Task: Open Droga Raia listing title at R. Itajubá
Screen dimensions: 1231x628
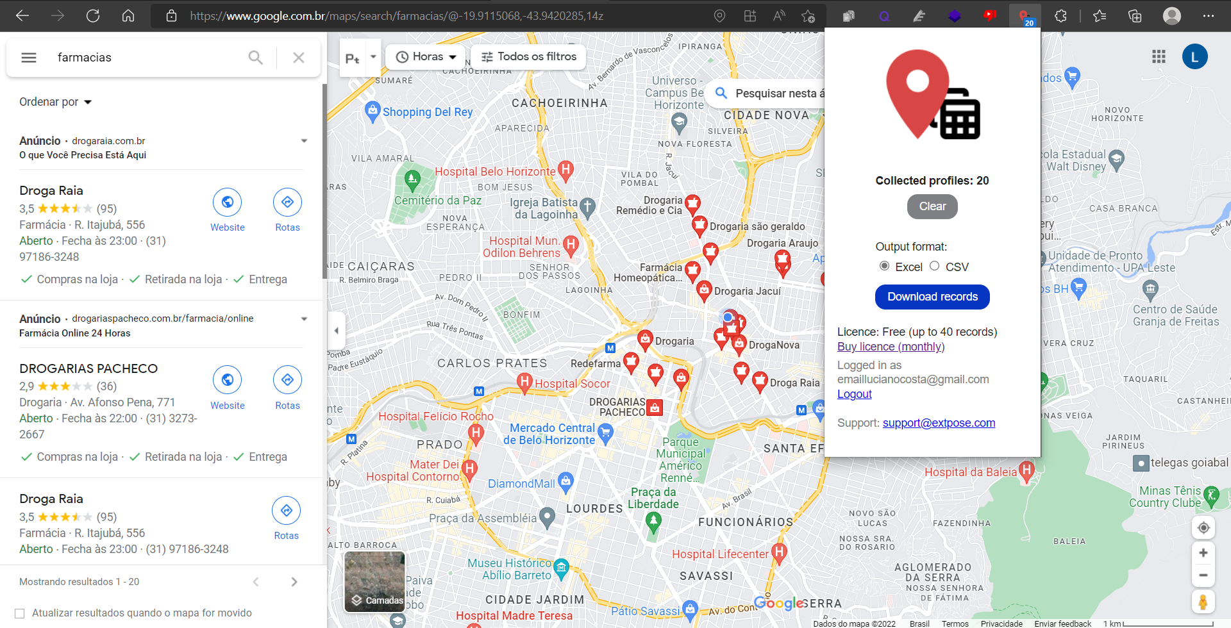Action: [51, 190]
